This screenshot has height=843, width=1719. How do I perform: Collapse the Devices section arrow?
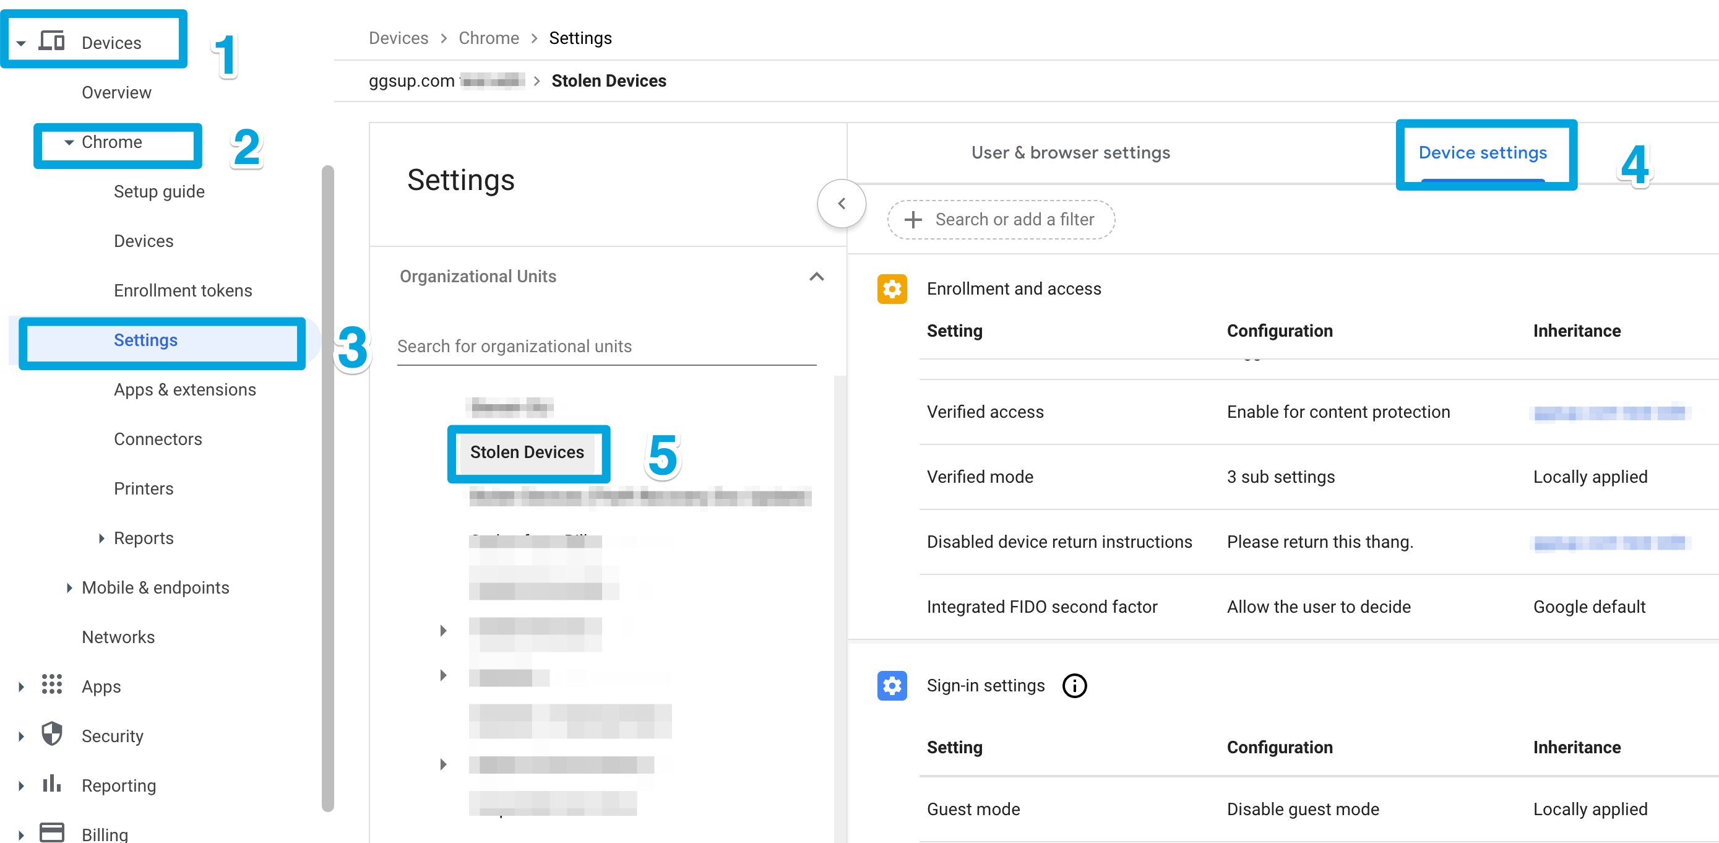tap(20, 43)
